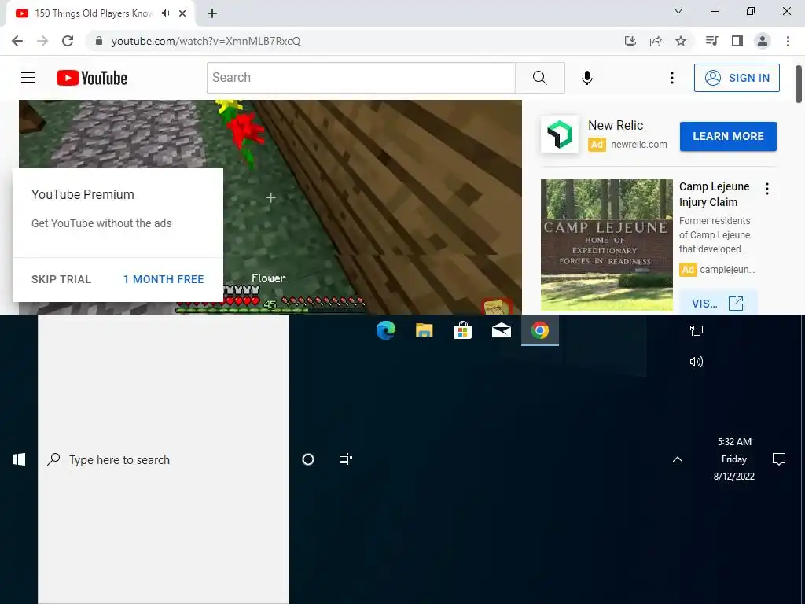Click the Camp Lejeune ad thumbnail
This screenshot has width=805, height=604.
[x=606, y=245]
